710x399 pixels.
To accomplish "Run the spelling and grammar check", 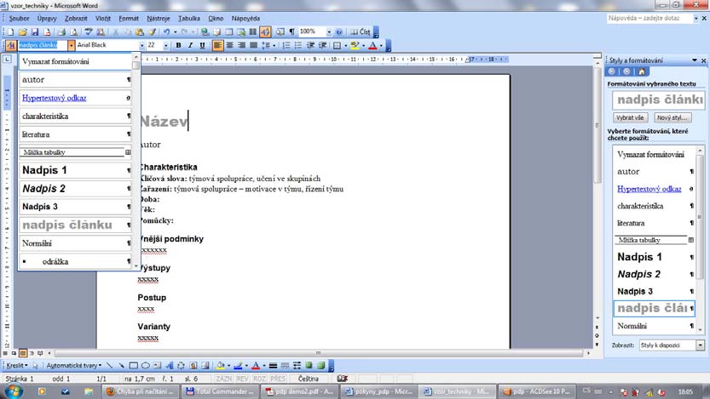I will tap(89, 31).
